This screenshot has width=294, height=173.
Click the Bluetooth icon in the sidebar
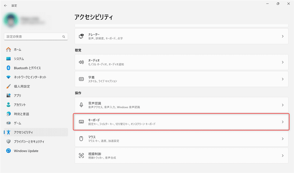coord(8,68)
